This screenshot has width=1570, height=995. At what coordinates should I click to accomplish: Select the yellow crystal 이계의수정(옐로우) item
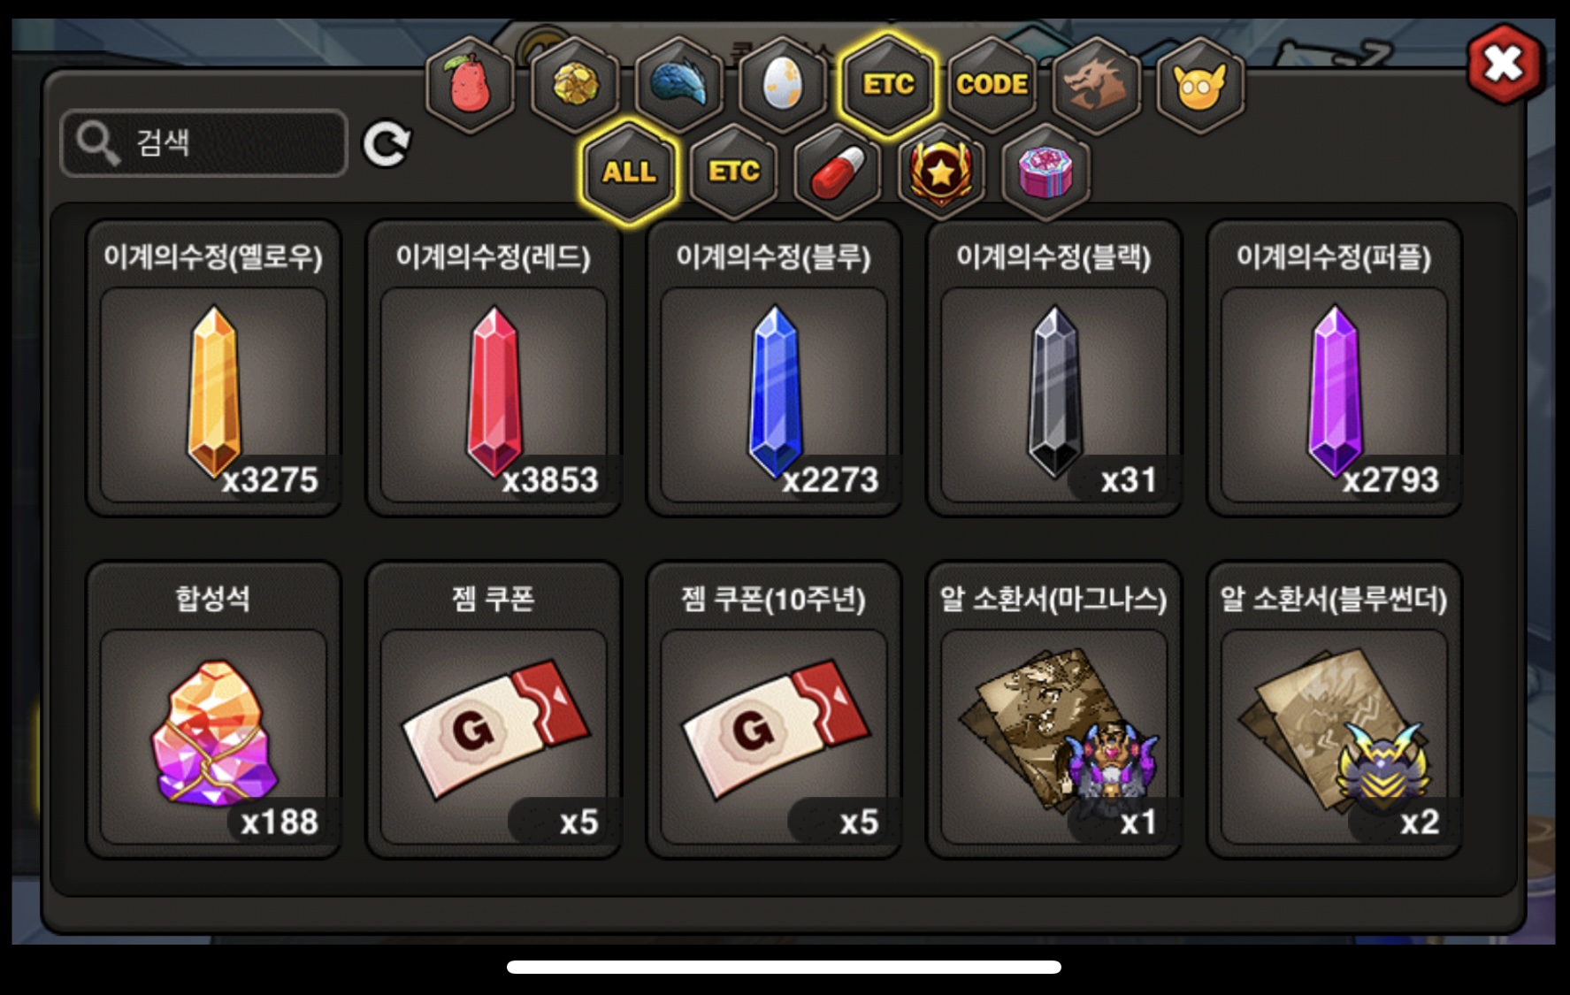213,368
